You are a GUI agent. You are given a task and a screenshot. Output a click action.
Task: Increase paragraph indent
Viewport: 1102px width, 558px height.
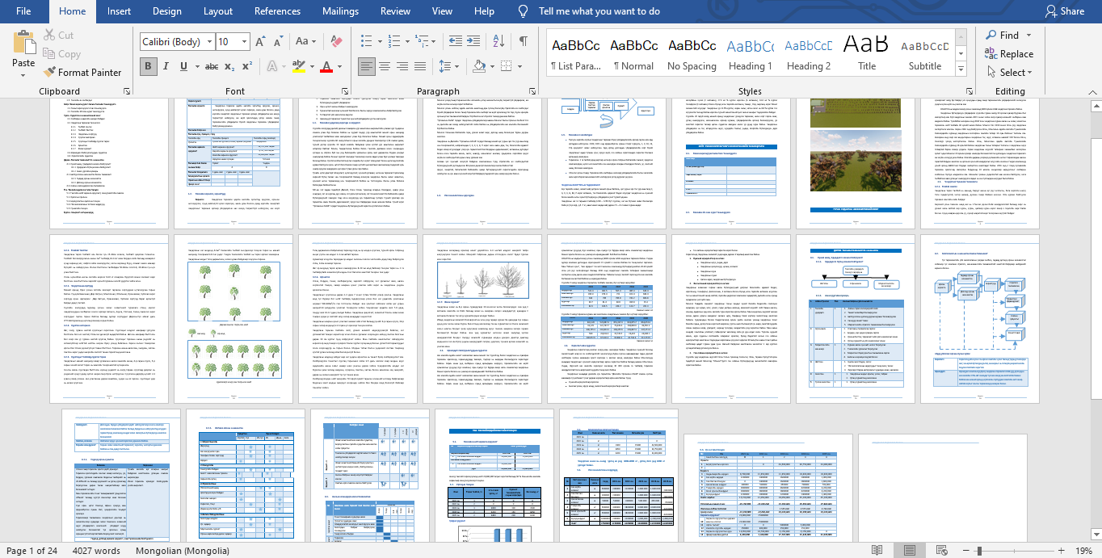click(x=473, y=41)
